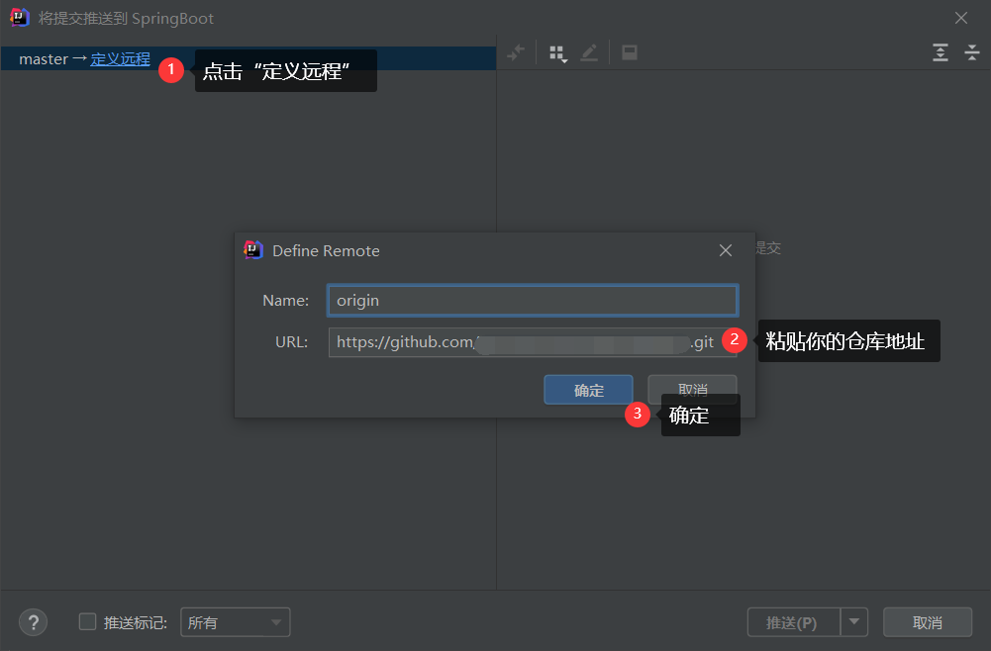Close the push commits window
Screen dimensions: 991x651
tap(961, 19)
